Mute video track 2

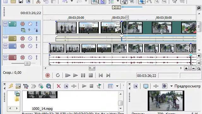point(30,24)
